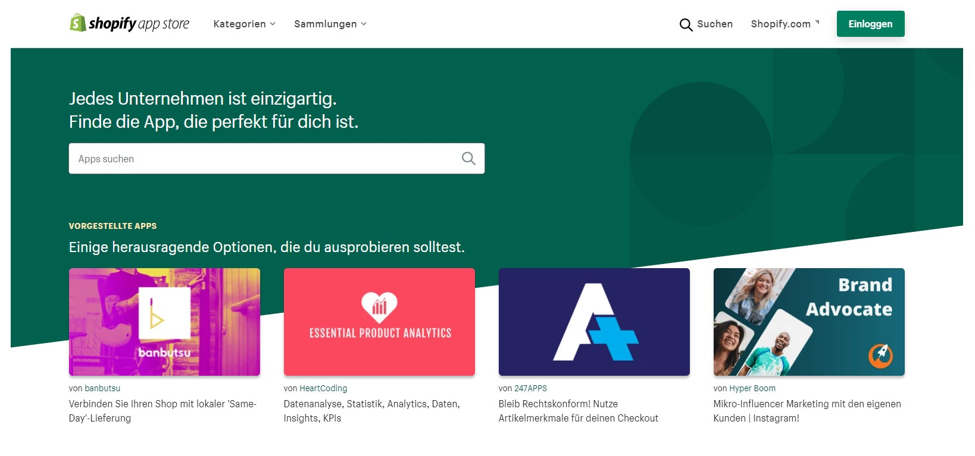Click the magnifier icon beside Suchen
The height and width of the screenshot is (456, 975).
point(686,24)
